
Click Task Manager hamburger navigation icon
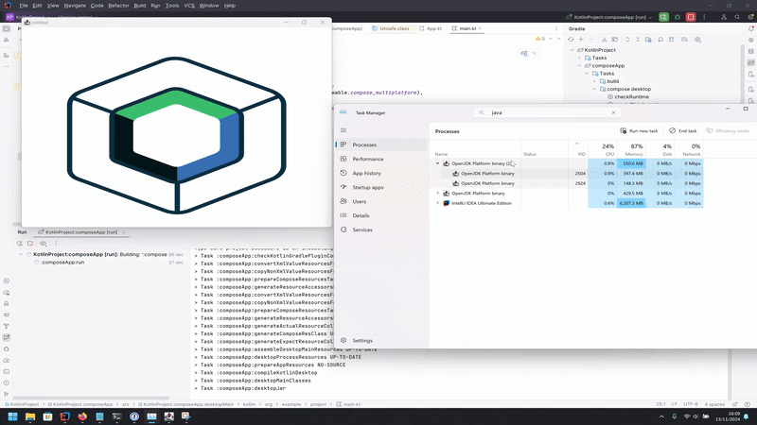[343, 130]
